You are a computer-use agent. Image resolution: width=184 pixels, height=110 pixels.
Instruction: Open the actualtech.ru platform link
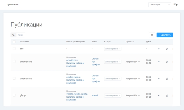pyautogui.click(x=72, y=60)
